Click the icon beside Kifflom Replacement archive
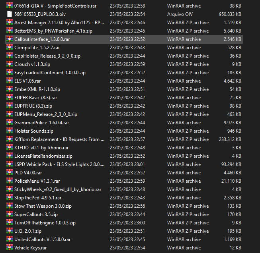 coord(10,139)
